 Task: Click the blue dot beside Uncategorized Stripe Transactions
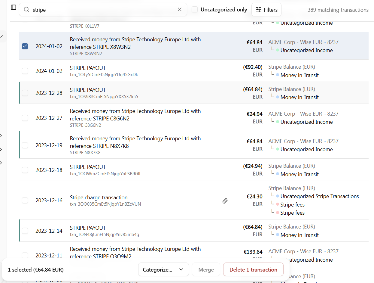pyautogui.click(x=278, y=196)
